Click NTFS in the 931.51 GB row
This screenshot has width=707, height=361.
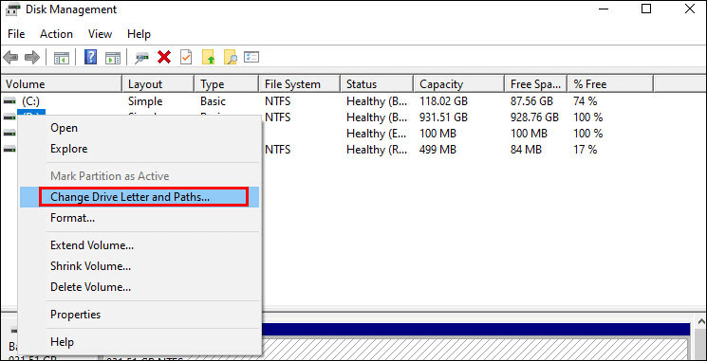(278, 117)
